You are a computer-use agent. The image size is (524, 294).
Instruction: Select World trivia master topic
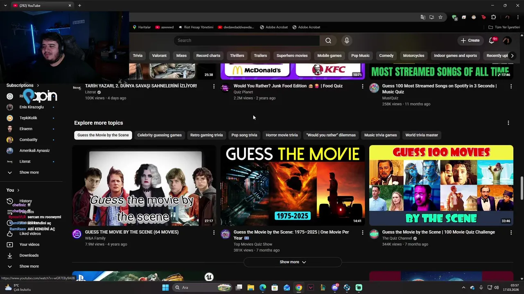coord(422,135)
